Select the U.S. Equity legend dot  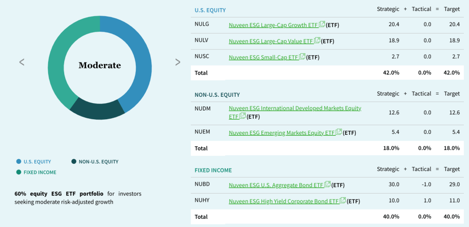(x=18, y=161)
